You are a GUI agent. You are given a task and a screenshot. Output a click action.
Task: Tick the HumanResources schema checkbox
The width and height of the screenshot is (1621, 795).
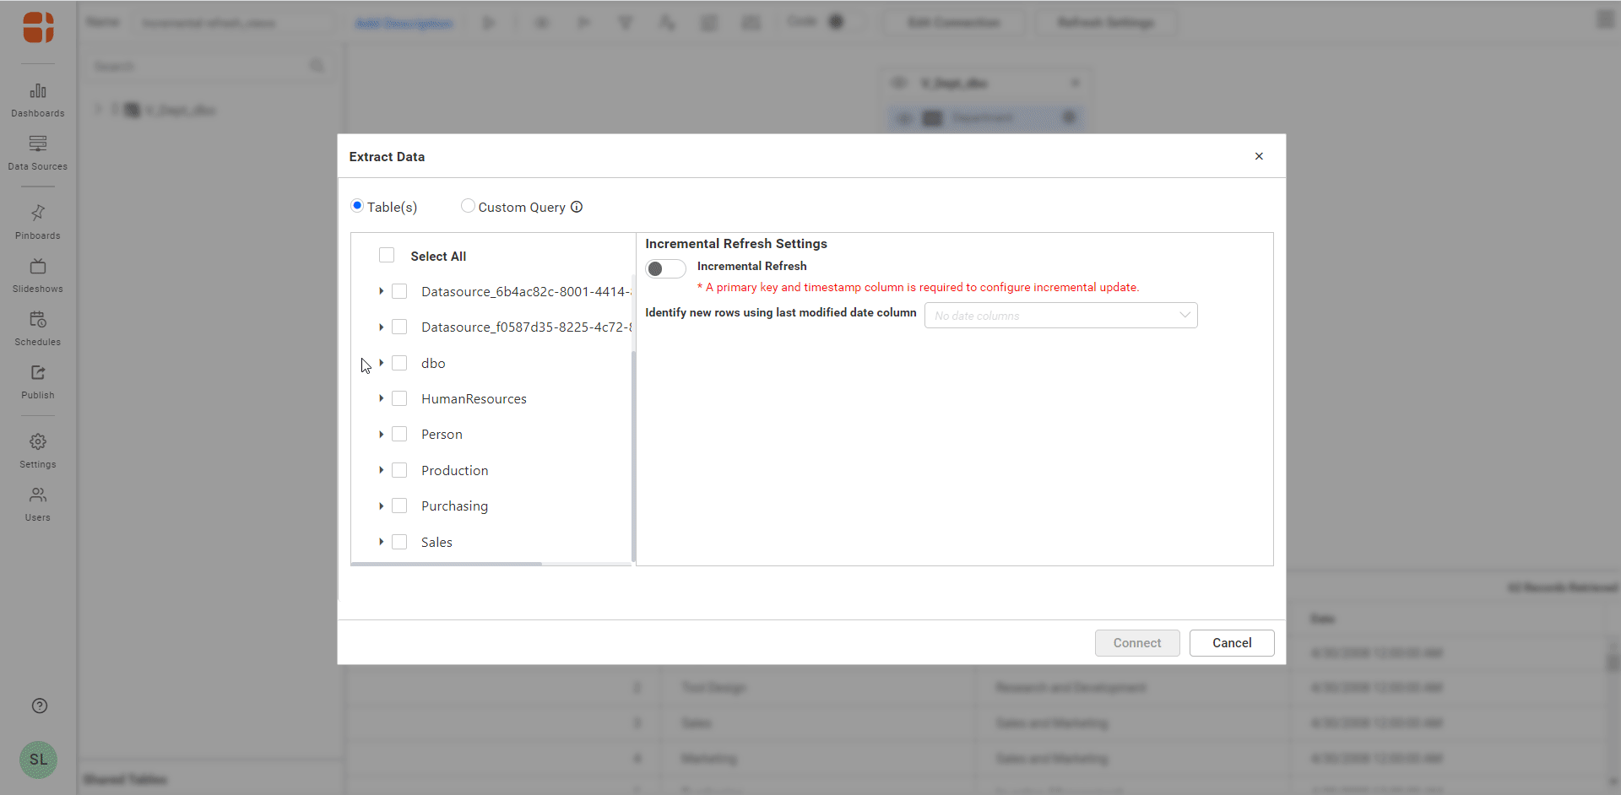tap(400, 398)
